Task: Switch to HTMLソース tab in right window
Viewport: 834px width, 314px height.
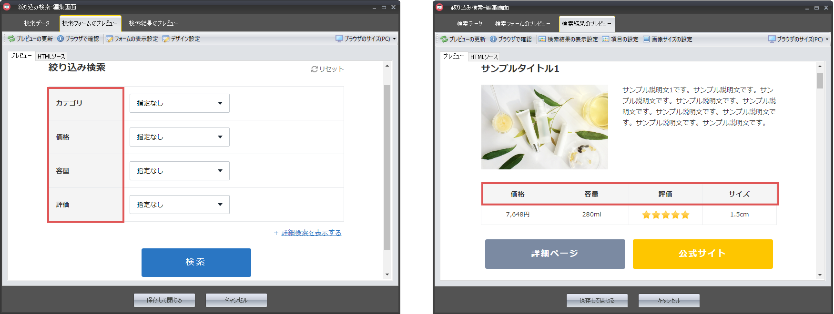Action: [484, 57]
